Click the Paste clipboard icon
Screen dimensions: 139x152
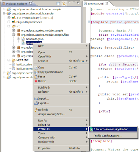36,76
